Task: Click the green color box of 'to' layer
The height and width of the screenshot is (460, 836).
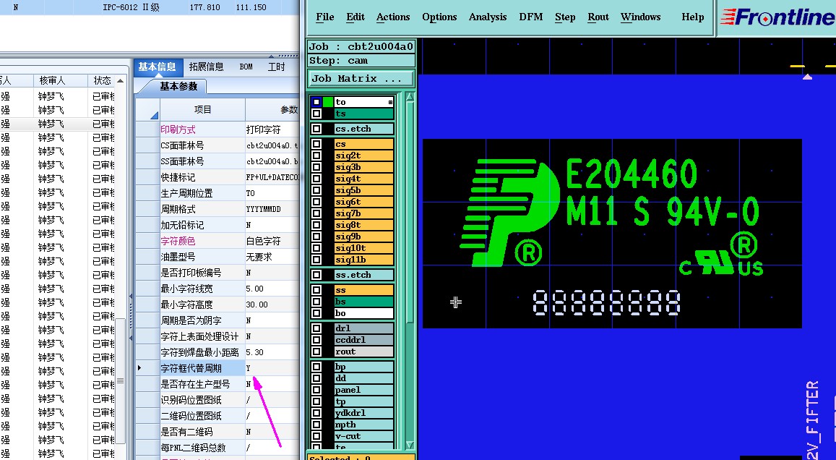Action: (327, 102)
